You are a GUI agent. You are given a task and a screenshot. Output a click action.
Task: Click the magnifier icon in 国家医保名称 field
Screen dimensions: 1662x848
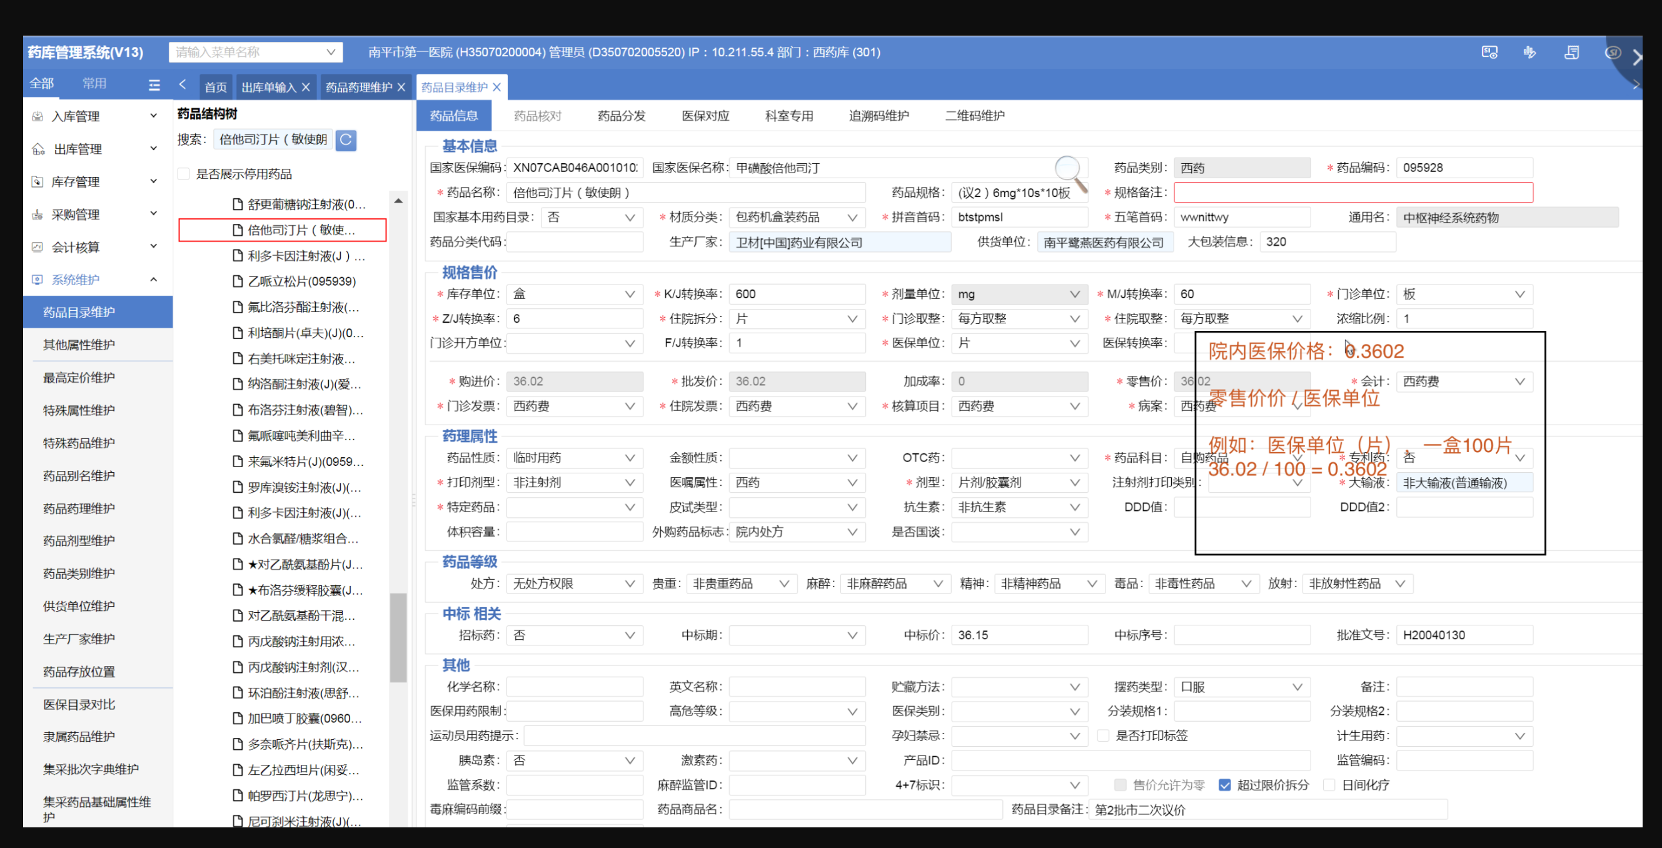[x=1069, y=169]
